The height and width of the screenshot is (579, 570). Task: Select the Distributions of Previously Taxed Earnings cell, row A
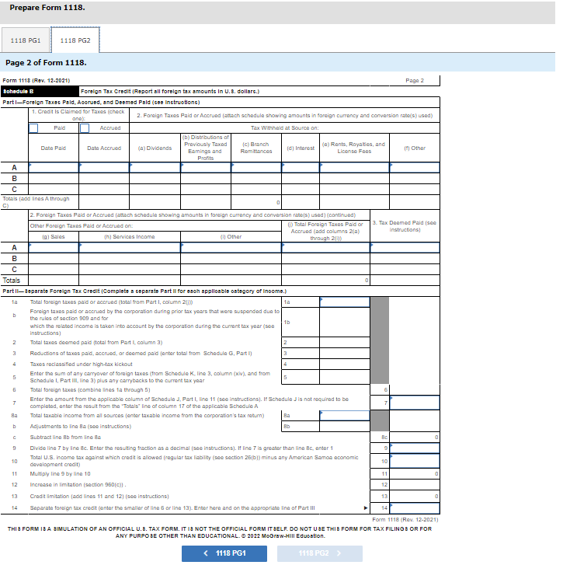206,168
